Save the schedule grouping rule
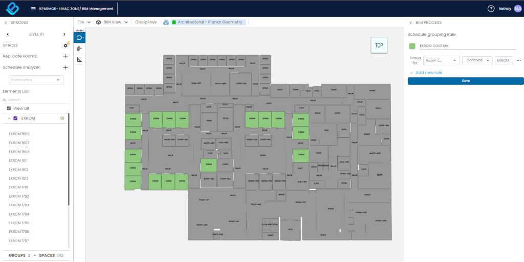This screenshot has height=262, width=524. (x=465, y=81)
